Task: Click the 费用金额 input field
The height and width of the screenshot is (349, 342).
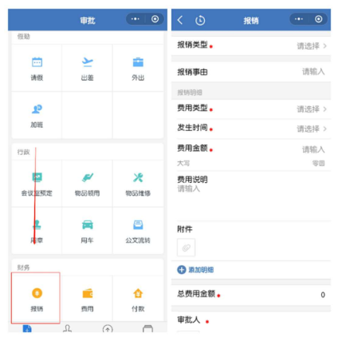Action: click(251, 149)
